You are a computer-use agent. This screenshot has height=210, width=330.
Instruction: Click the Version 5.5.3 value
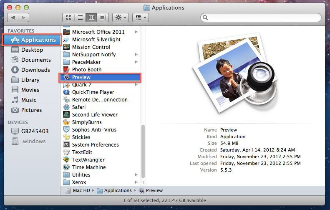point(226,170)
